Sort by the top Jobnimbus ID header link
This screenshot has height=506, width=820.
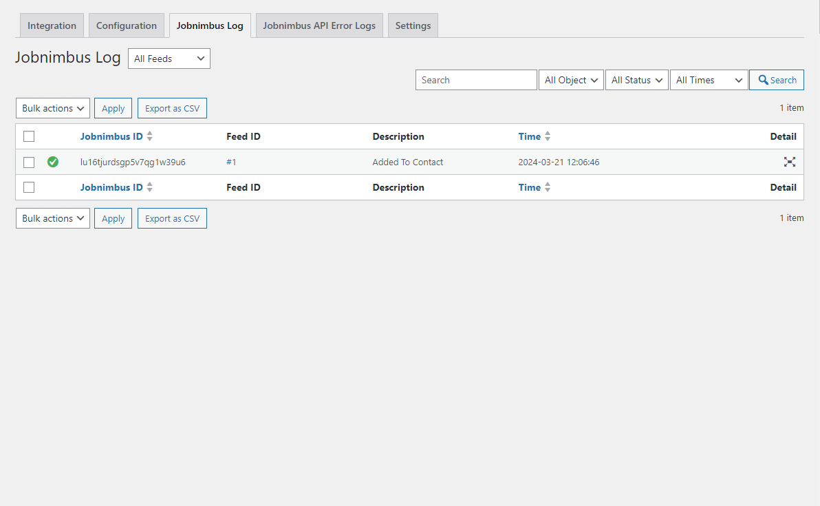pyautogui.click(x=111, y=136)
